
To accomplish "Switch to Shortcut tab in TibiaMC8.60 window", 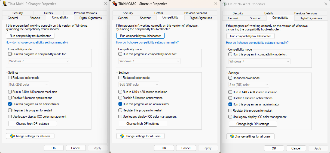I will (145, 18).
